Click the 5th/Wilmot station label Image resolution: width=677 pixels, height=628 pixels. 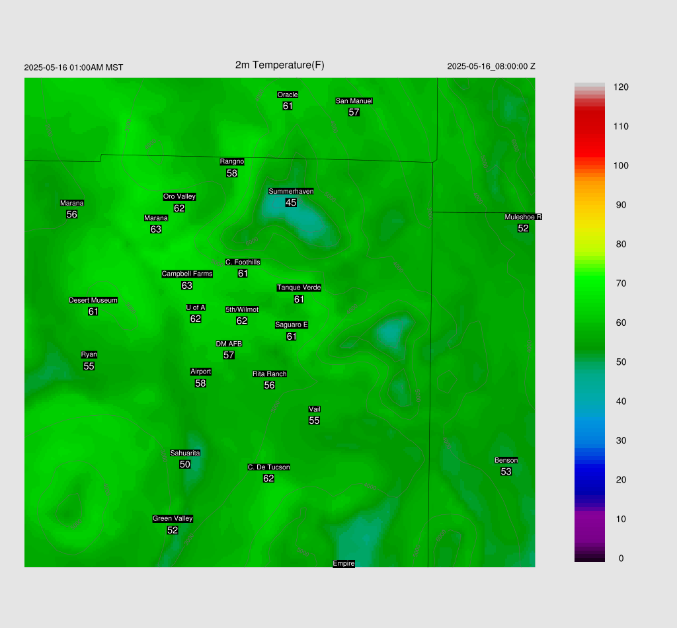point(242,309)
